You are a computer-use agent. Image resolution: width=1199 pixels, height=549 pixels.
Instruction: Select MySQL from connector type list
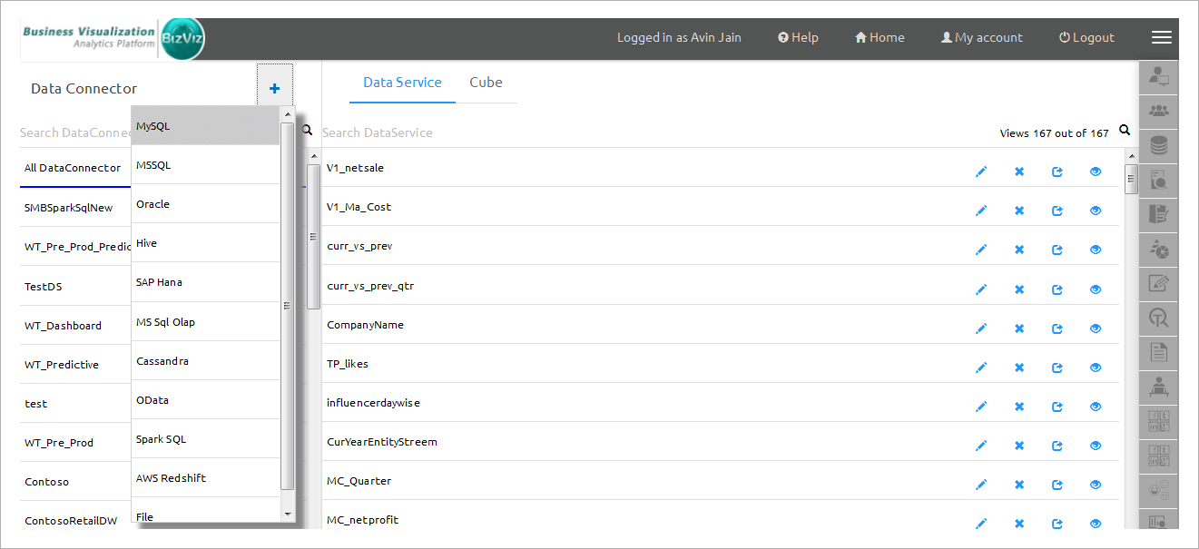[x=206, y=126]
